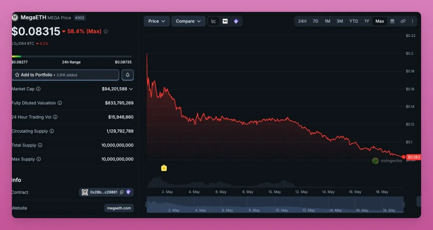Click purple gem icon beside contract address
Viewport: 433px width, 230px height.
128,192
